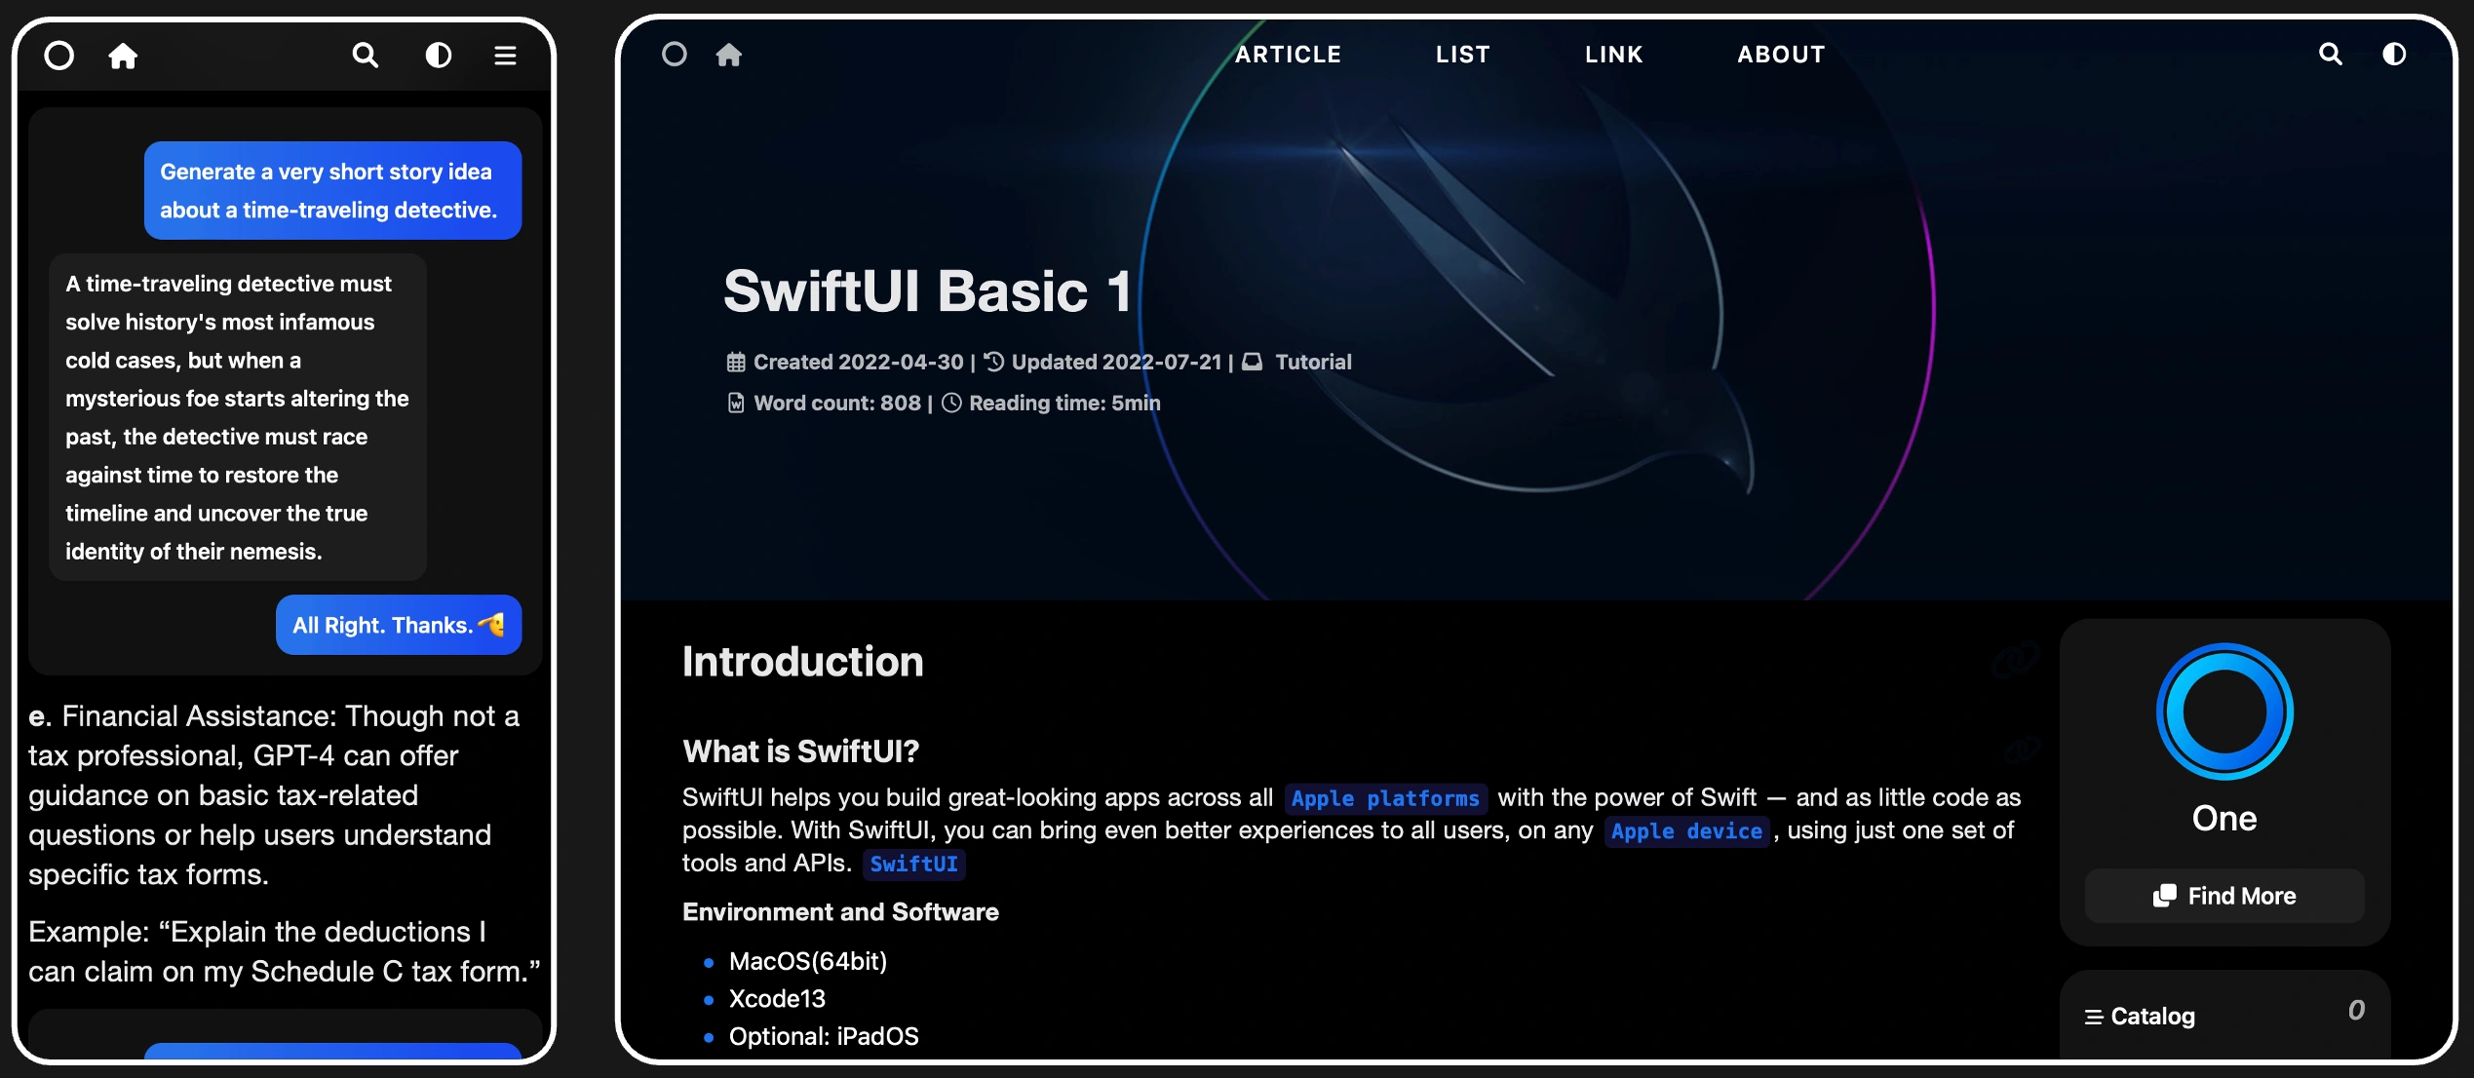This screenshot has width=2474, height=1078.
Task: Open search in the desktop navbar
Action: coord(2330,55)
